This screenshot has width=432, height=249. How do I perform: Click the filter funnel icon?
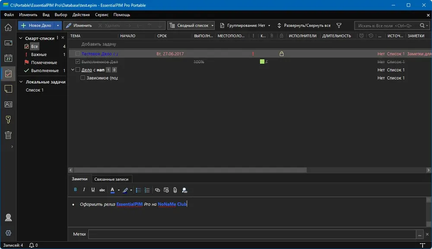(339, 25)
